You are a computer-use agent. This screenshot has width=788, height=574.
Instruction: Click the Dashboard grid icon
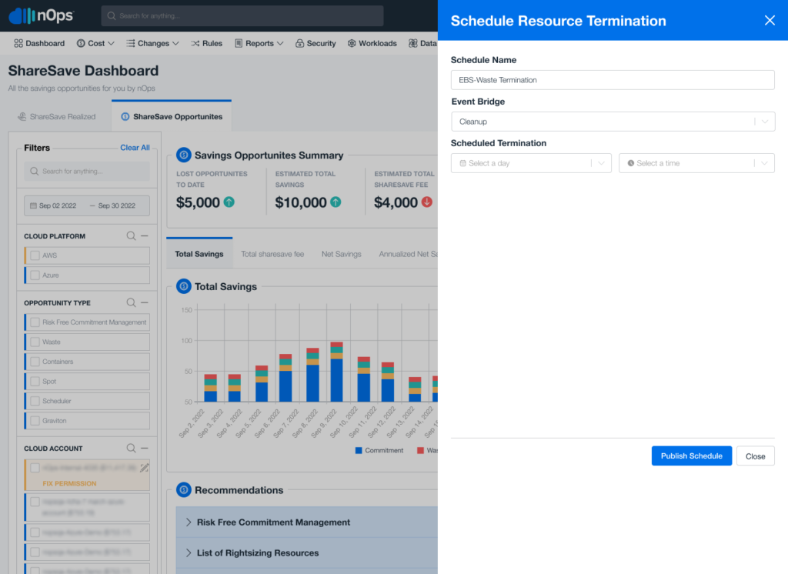(x=18, y=43)
